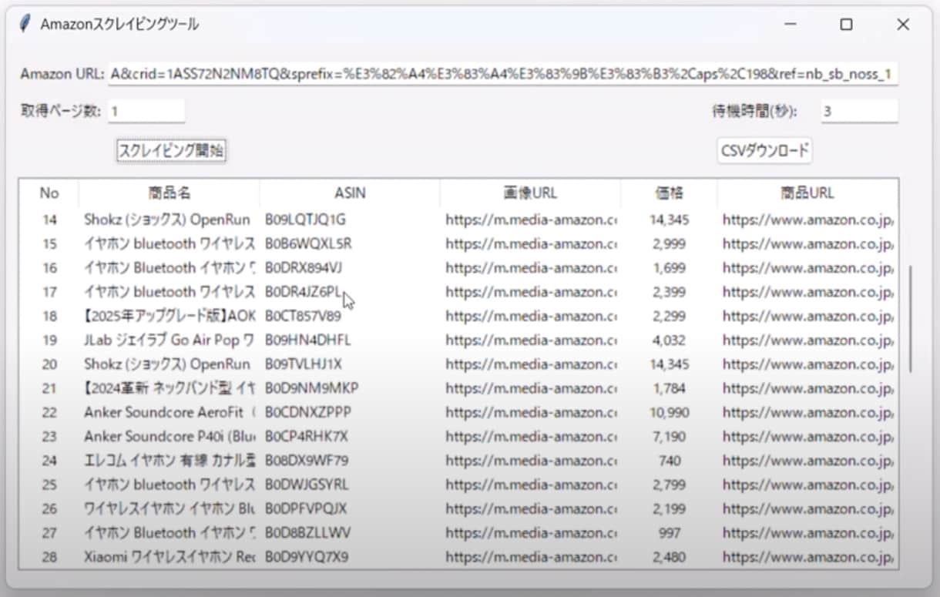Select ASIN B0D9NM9MKP cell
The width and height of the screenshot is (940, 597).
pos(311,387)
